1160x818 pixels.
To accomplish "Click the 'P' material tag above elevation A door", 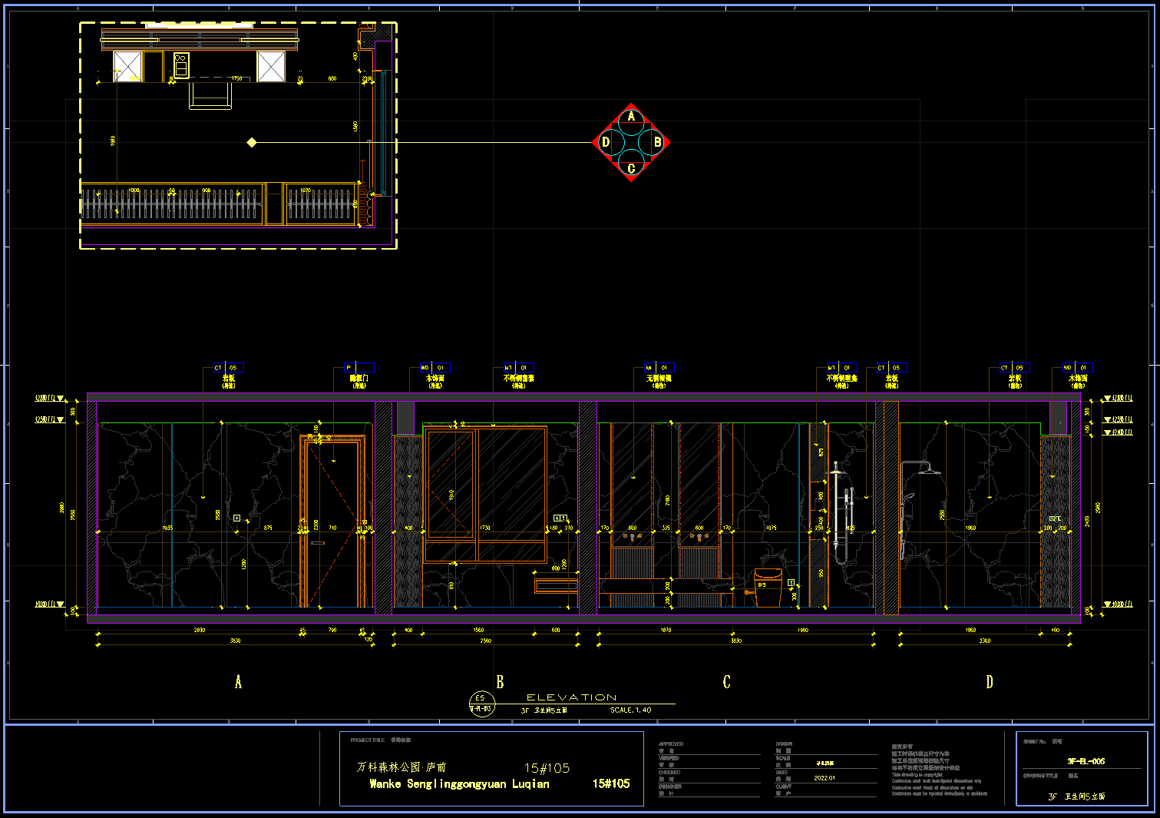I will [359, 368].
